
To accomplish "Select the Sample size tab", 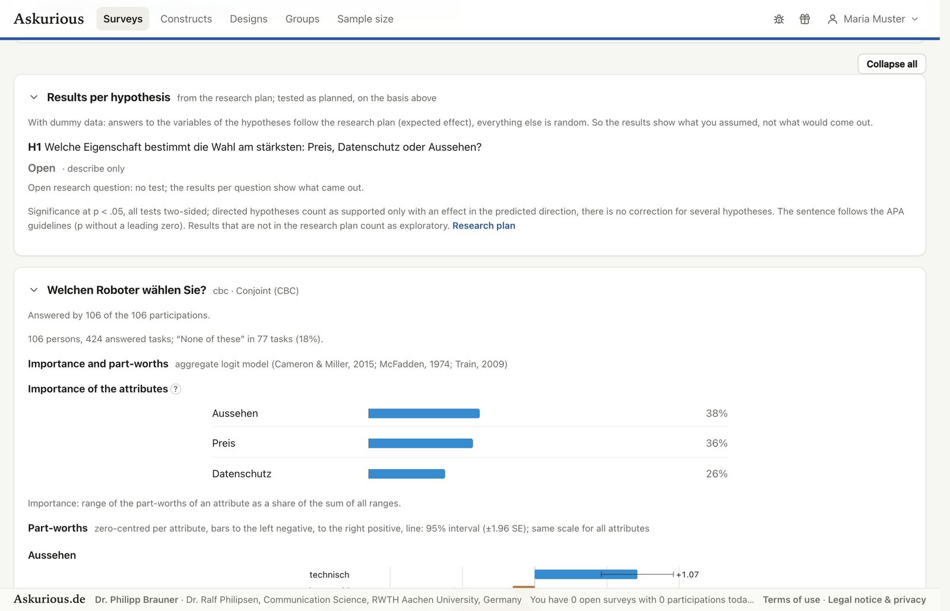I will pos(365,19).
